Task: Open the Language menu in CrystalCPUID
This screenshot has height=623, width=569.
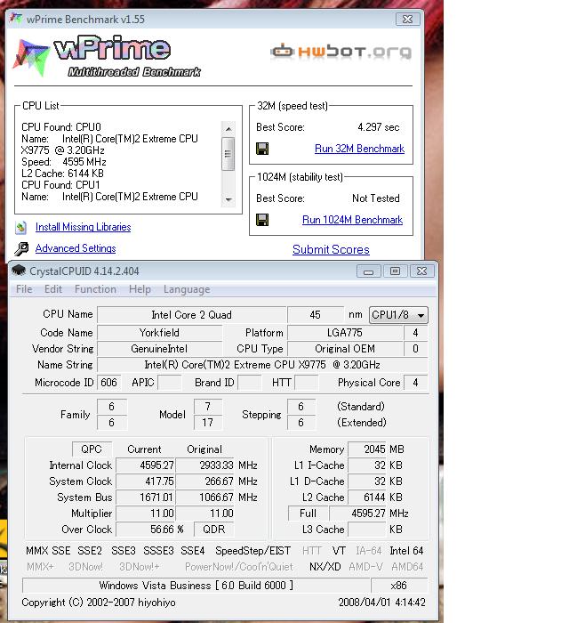Action: [x=187, y=289]
